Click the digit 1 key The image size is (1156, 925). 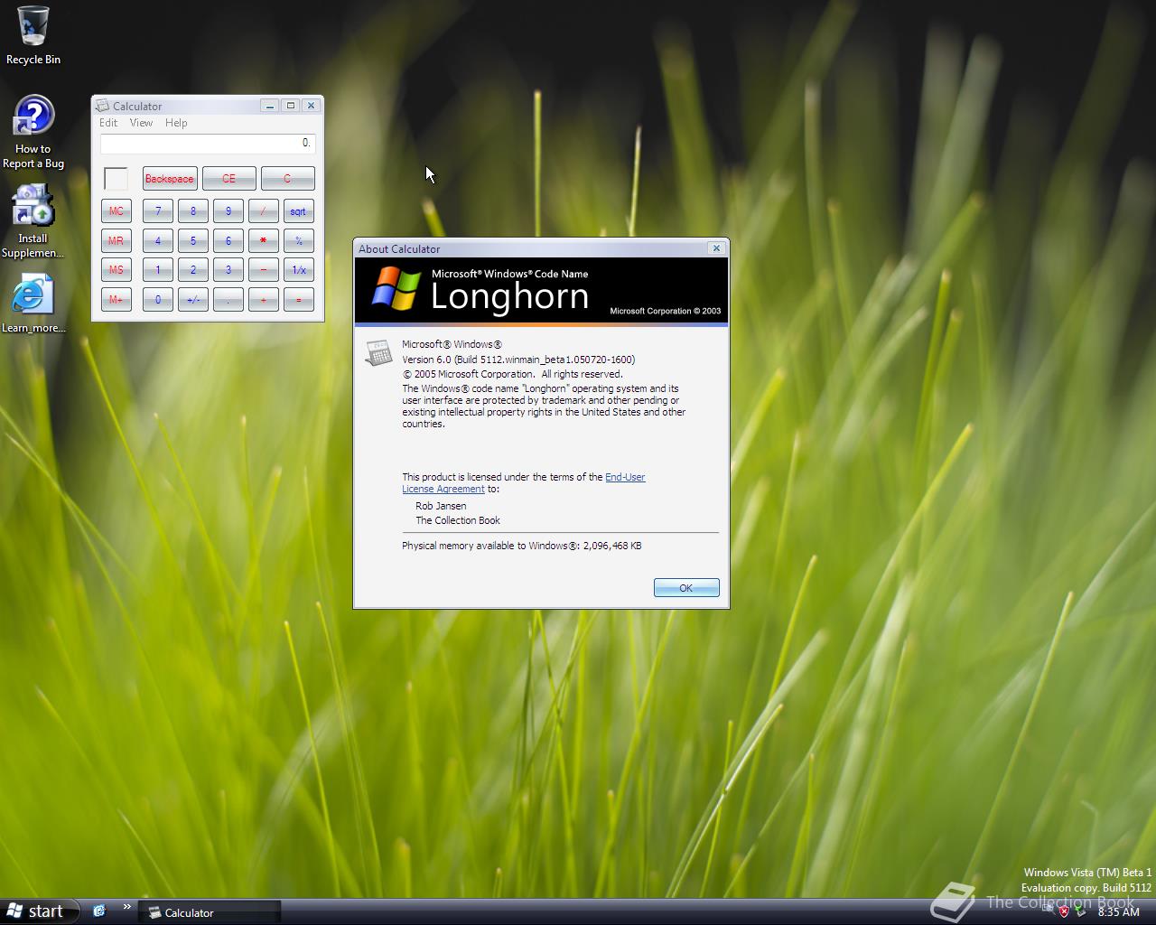[158, 270]
